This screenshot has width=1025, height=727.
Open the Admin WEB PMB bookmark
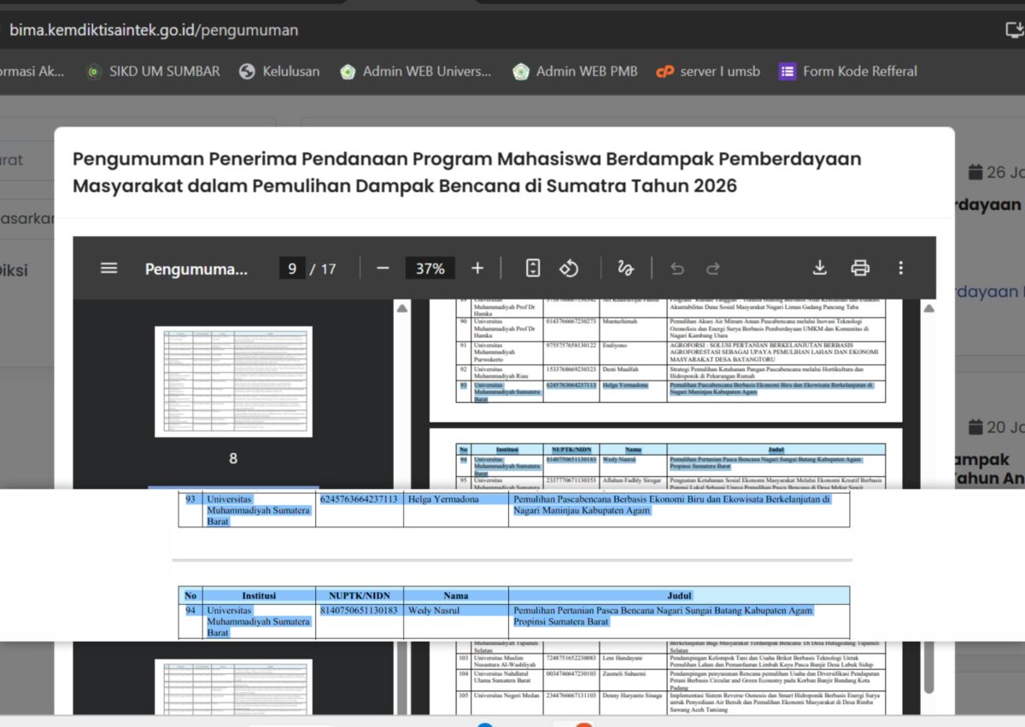tap(575, 72)
